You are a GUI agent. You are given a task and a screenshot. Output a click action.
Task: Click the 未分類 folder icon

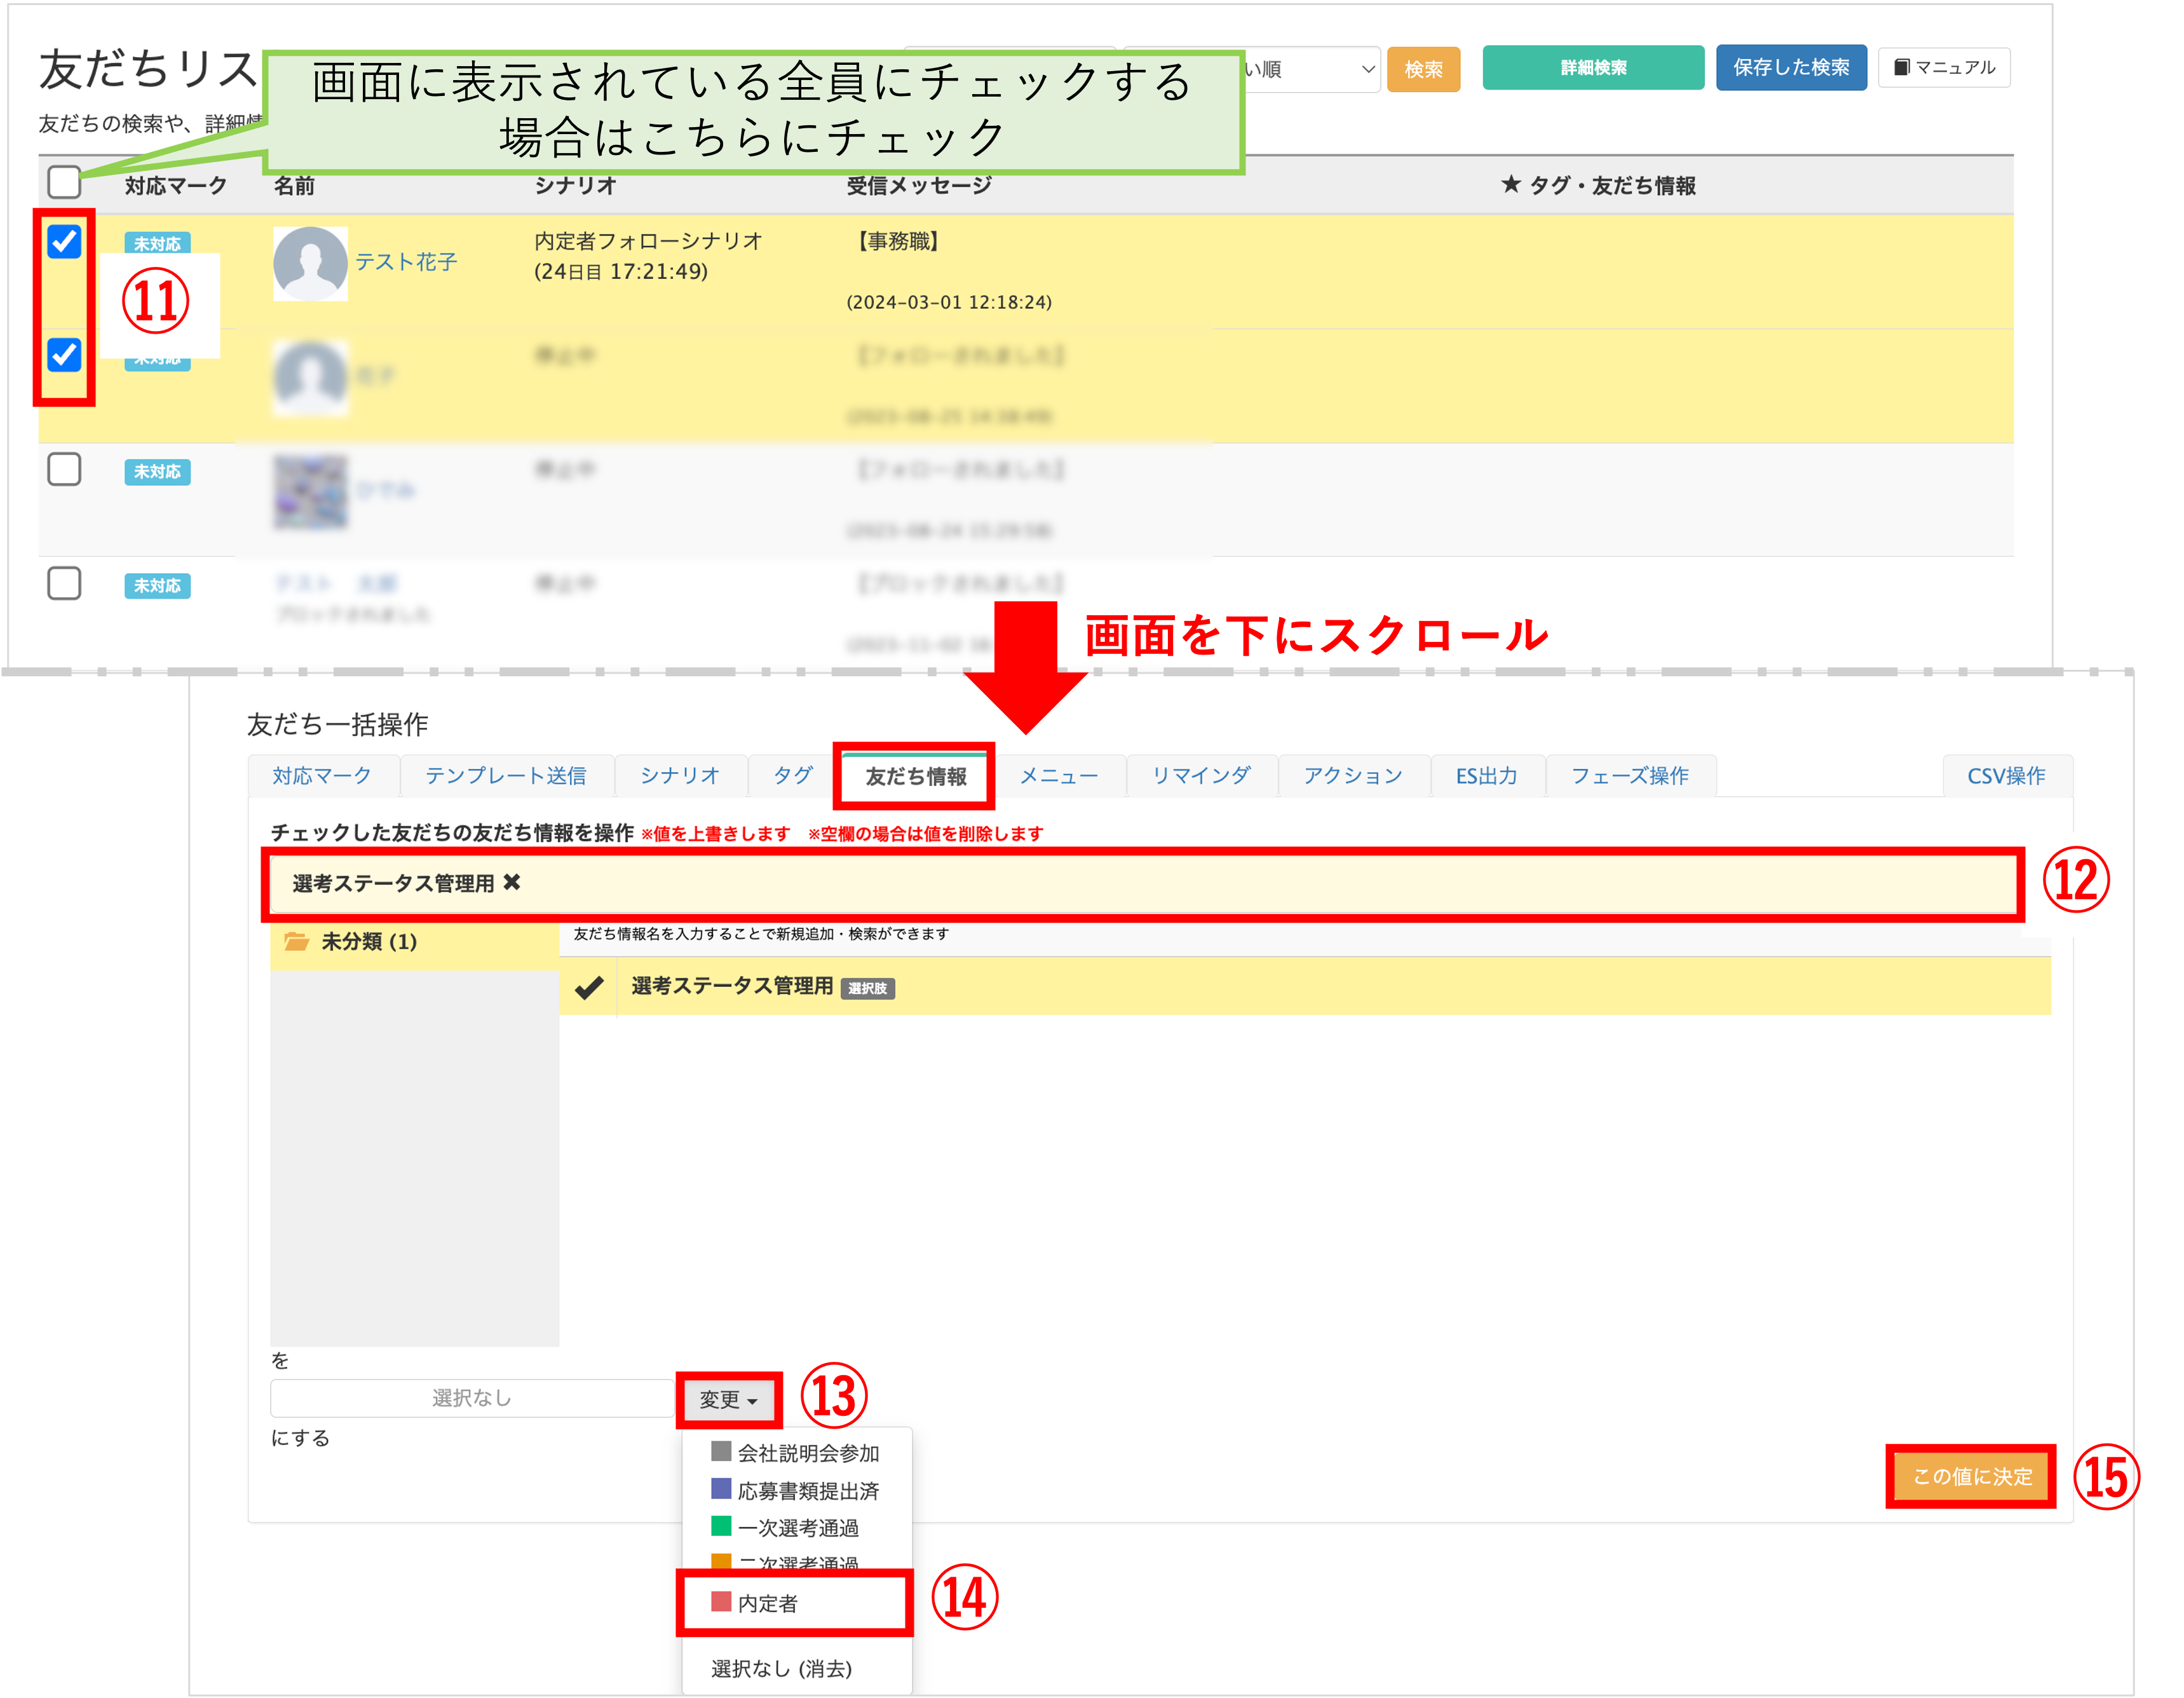(296, 941)
